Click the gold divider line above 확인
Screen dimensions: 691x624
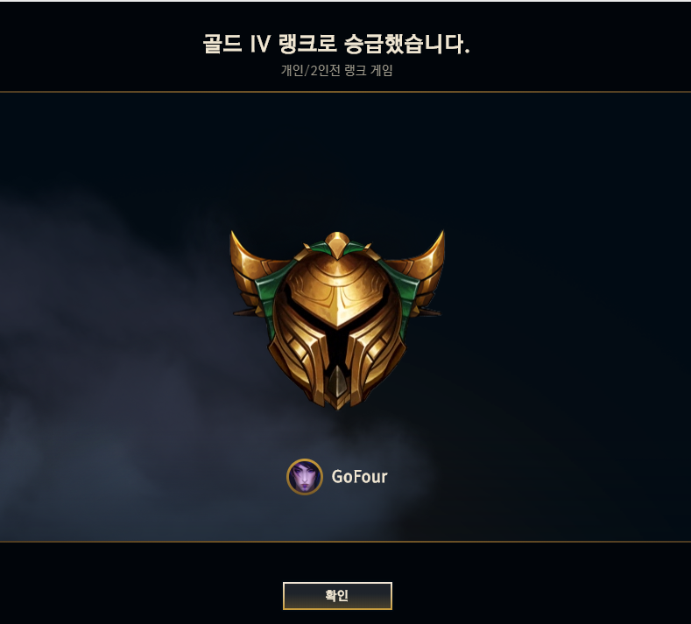[345, 542]
